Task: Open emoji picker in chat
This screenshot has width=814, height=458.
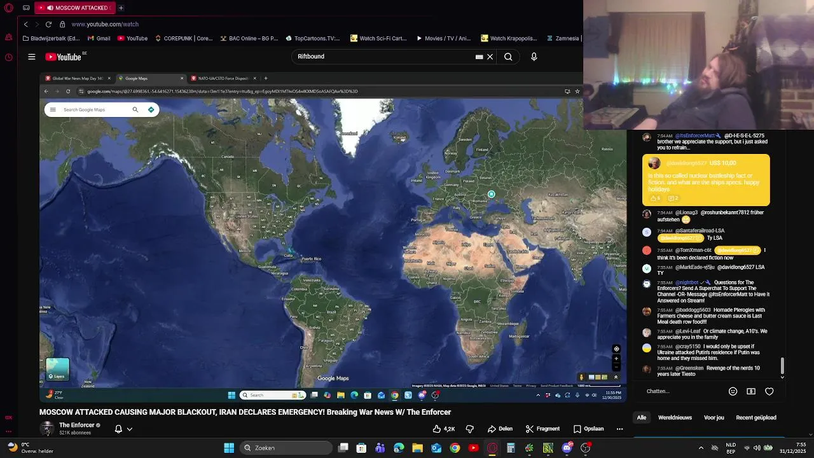Action: point(733,391)
